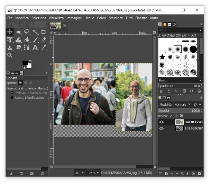Select the Paintbrush tool
The height and width of the screenshot is (184, 211).
tap(35, 40)
